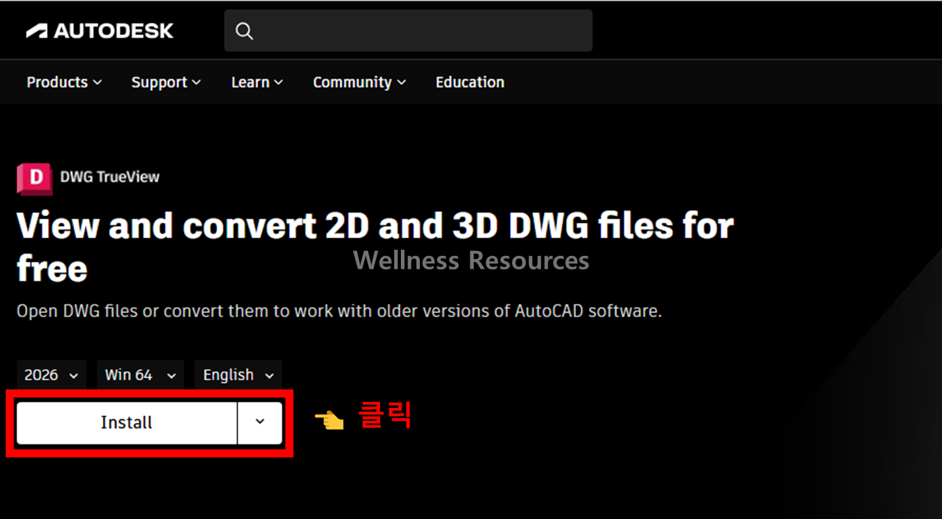Open the Win 64 platform dropdown

[x=140, y=375]
